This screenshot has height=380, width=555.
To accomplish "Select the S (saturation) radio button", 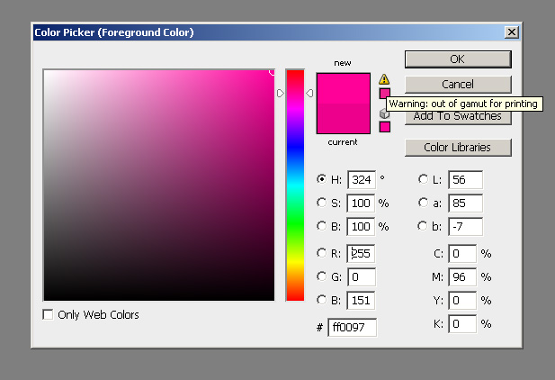I will click(322, 203).
